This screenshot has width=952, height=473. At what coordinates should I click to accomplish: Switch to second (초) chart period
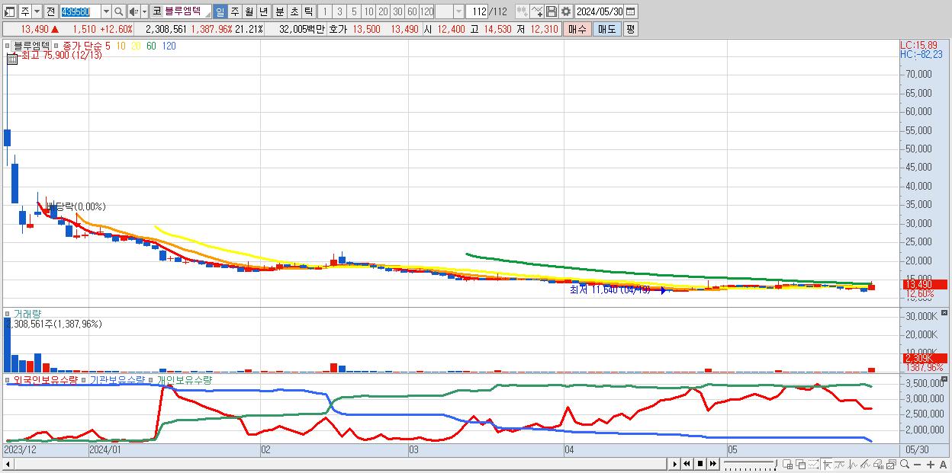point(293,11)
